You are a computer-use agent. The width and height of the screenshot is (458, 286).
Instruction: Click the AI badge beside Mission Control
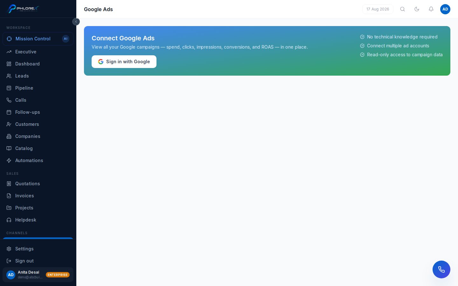pos(66,39)
